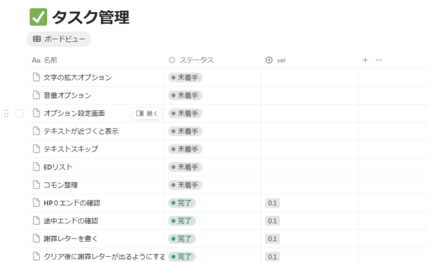Click the タスク管理 page title
The image size is (428, 262).
coord(90,17)
